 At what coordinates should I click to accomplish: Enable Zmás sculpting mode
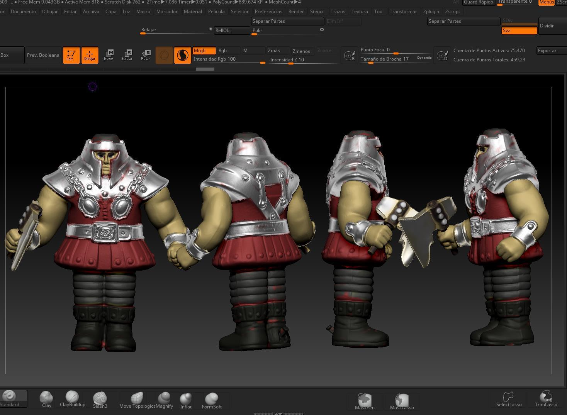tap(274, 50)
